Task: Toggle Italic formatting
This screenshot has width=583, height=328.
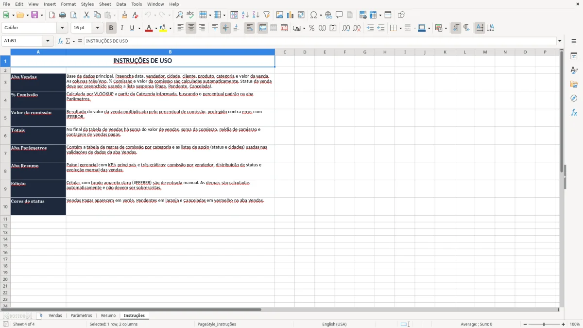Action: point(122,28)
